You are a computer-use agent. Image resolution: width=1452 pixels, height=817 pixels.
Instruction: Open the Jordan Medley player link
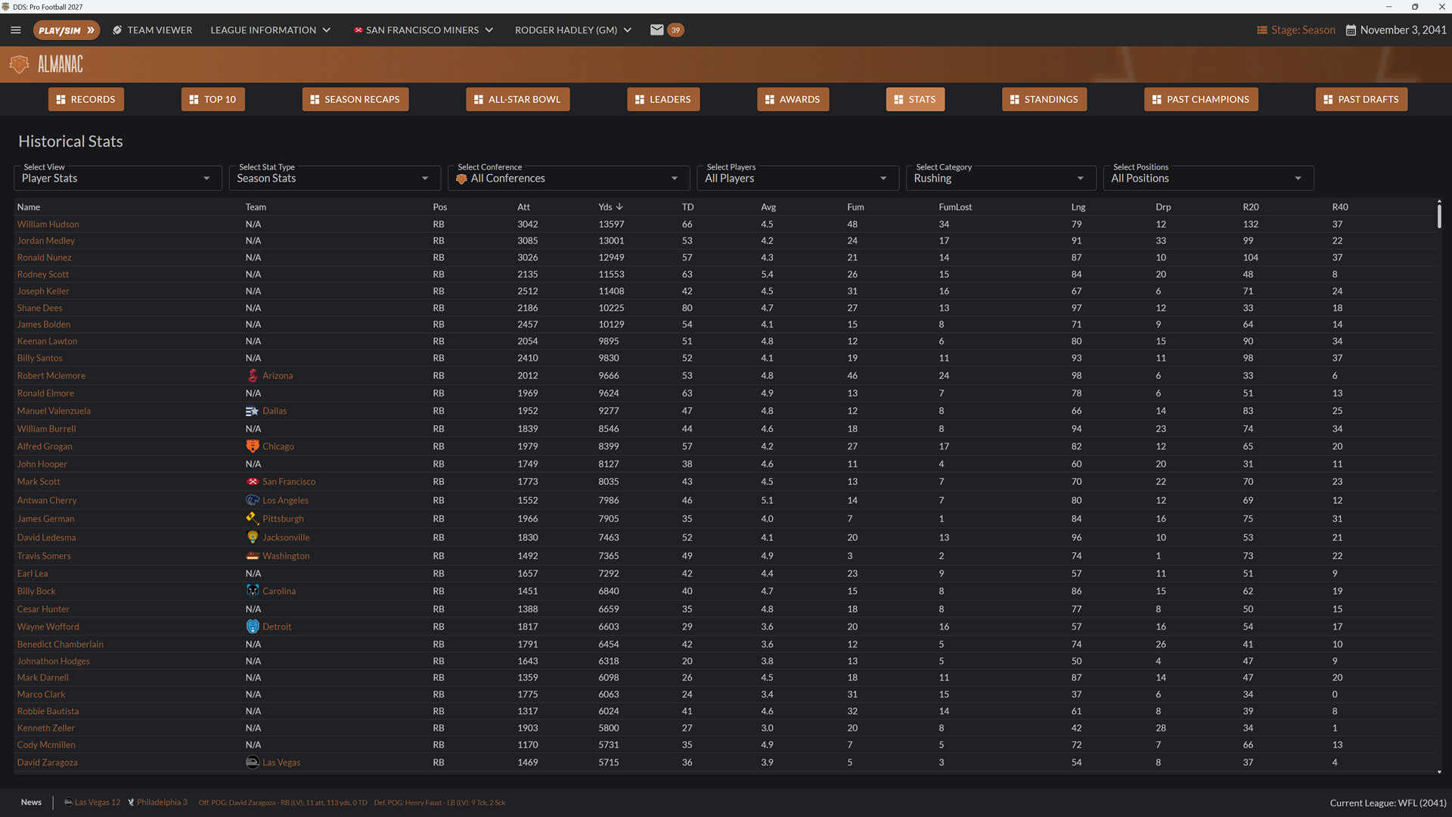coord(46,241)
